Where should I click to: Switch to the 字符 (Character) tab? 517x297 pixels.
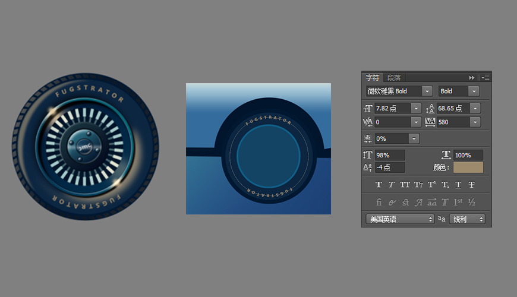[x=373, y=77]
